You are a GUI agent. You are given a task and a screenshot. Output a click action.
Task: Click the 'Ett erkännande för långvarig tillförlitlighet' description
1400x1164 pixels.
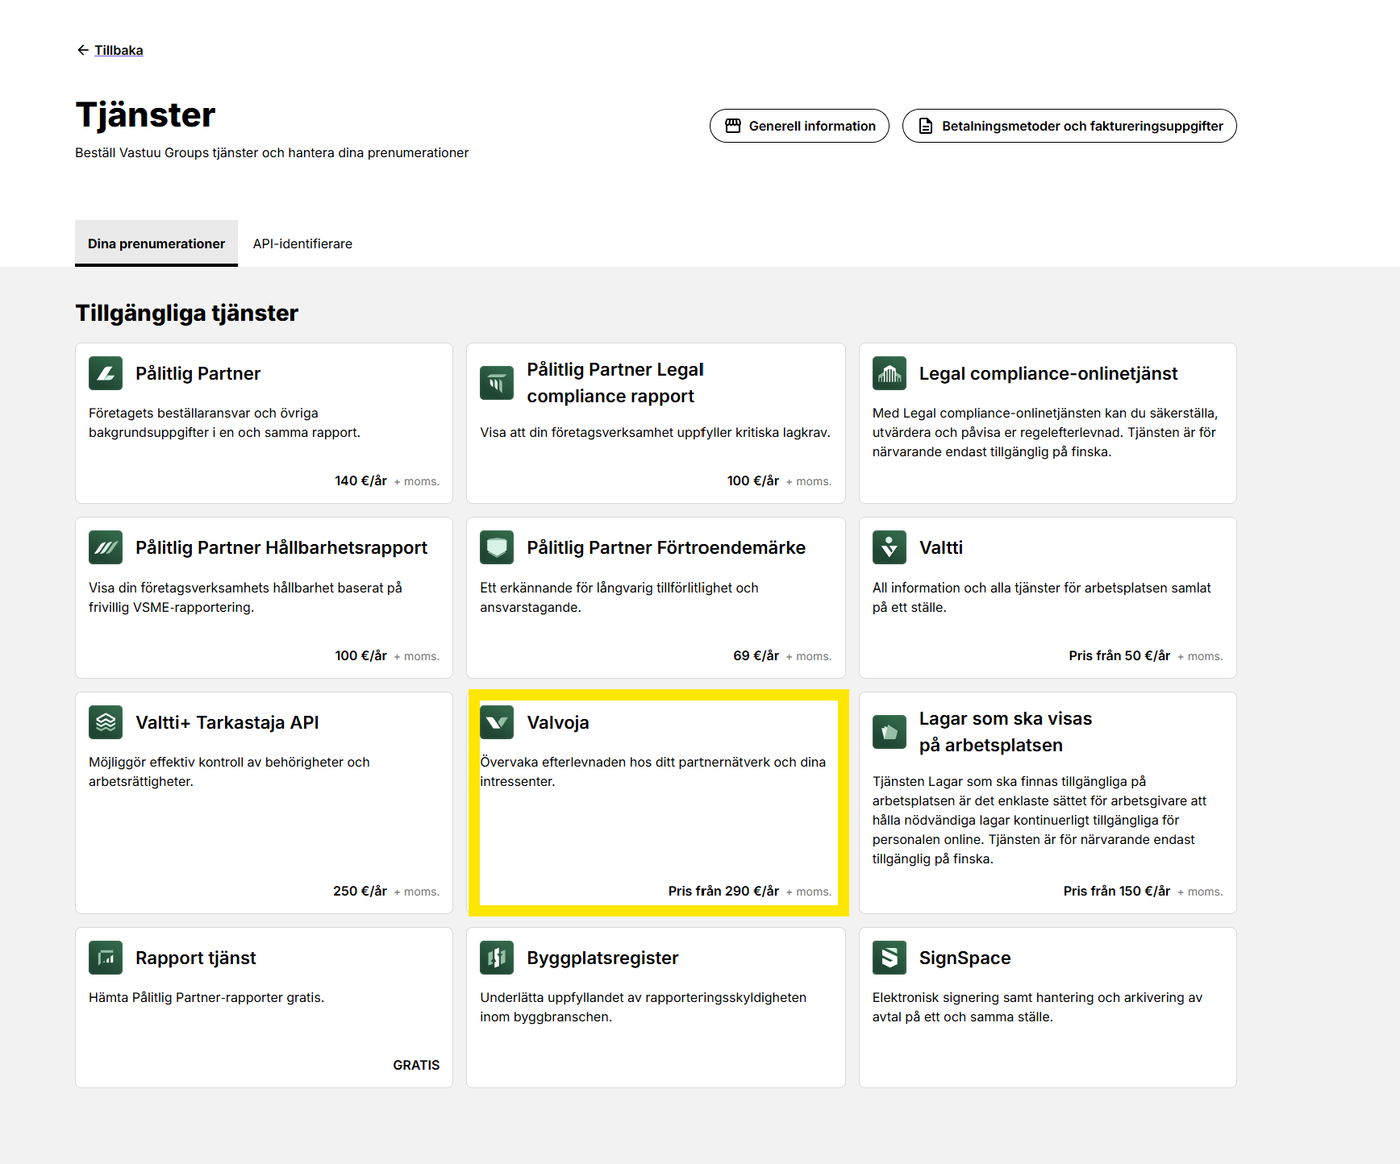[619, 597]
